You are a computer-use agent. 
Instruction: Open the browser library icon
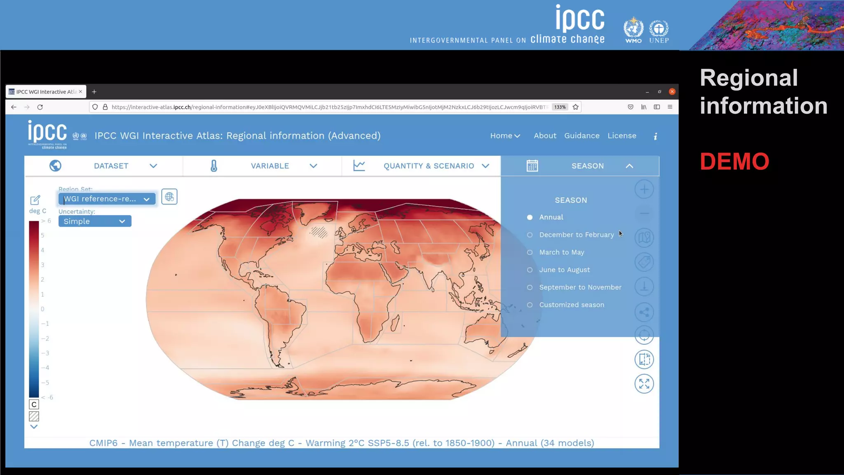point(644,107)
